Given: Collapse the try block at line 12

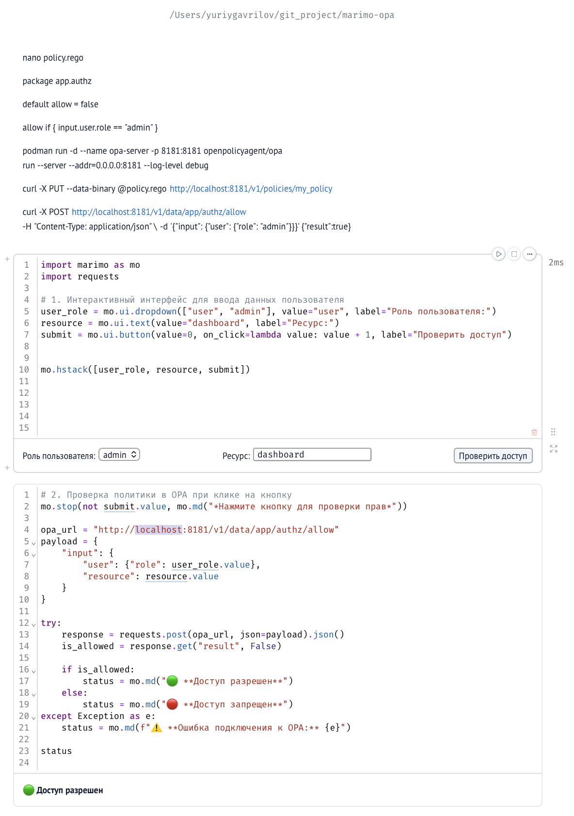Looking at the screenshot, I should coord(33,624).
